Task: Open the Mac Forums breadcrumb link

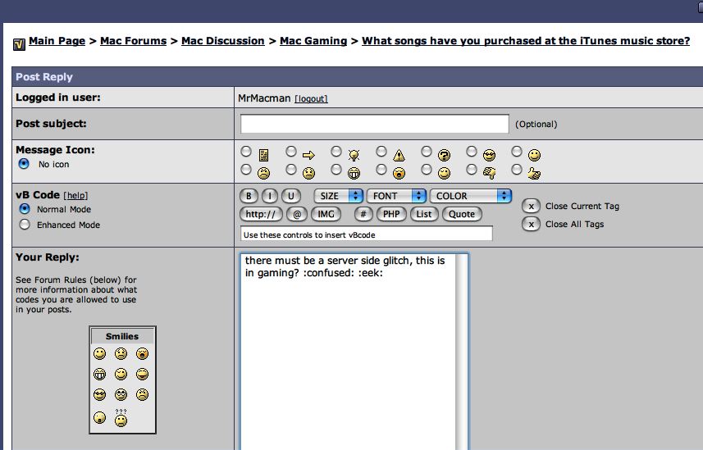Action: click(133, 41)
